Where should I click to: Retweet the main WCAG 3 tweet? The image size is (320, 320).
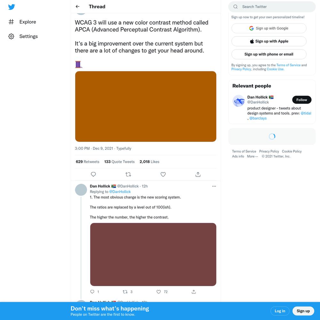128,174
